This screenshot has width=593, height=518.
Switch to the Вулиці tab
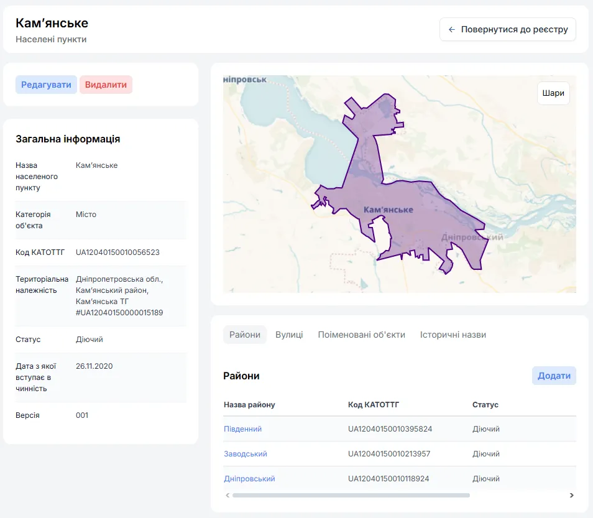pos(289,335)
